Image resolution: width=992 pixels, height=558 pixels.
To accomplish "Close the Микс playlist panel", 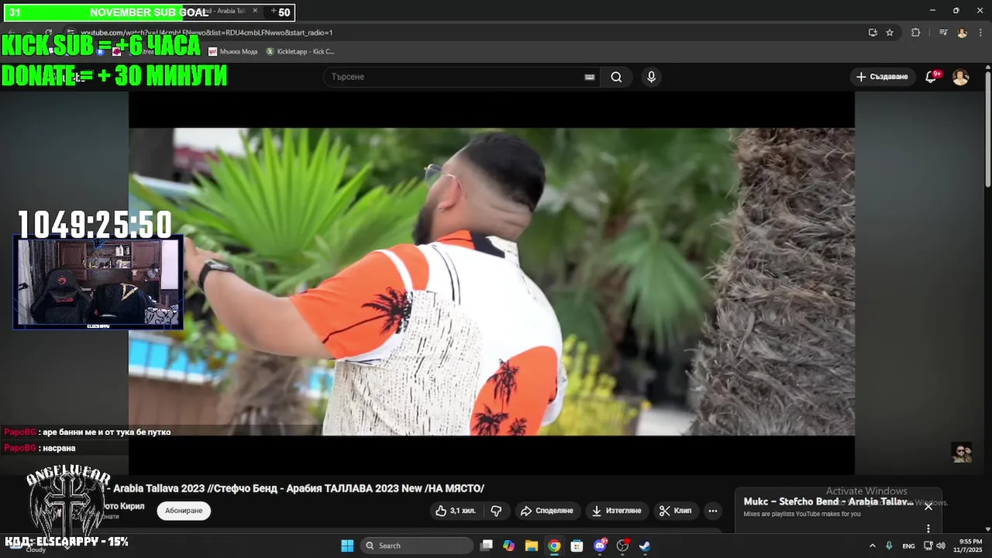I will pyautogui.click(x=928, y=506).
